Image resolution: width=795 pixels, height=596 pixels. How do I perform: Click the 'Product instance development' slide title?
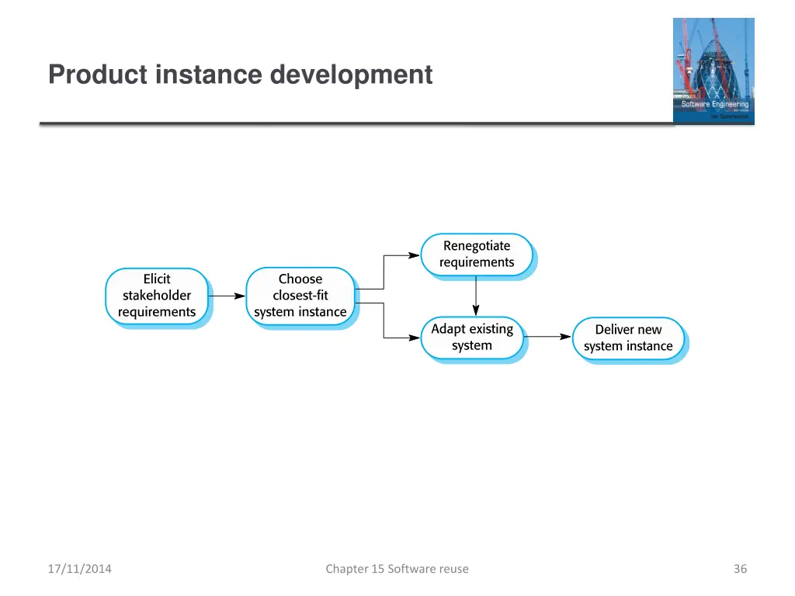(x=241, y=74)
